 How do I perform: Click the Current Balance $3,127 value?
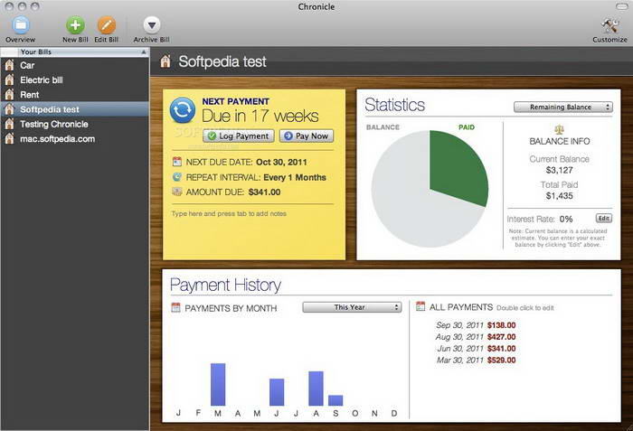[x=559, y=170]
